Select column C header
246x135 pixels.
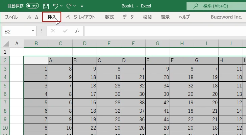(x=60, y=44)
